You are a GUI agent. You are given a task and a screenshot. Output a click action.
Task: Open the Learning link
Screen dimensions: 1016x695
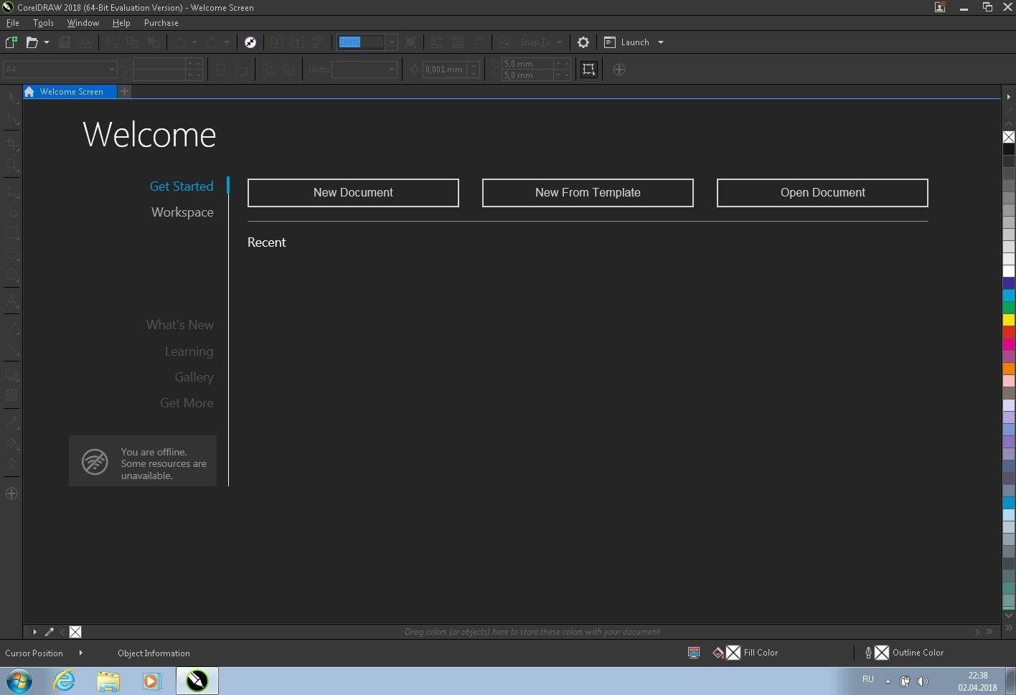[189, 351]
